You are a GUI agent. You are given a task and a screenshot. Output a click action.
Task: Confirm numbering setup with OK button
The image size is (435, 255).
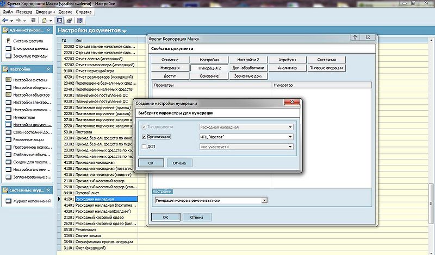click(x=151, y=163)
